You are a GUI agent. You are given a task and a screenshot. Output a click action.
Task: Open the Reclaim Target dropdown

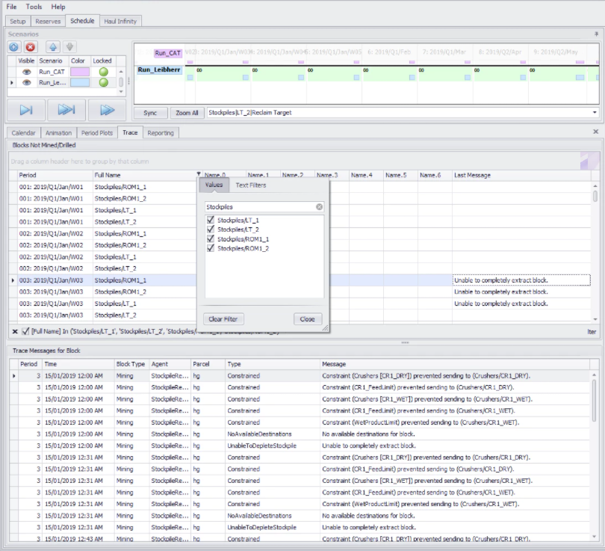(x=595, y=113)
